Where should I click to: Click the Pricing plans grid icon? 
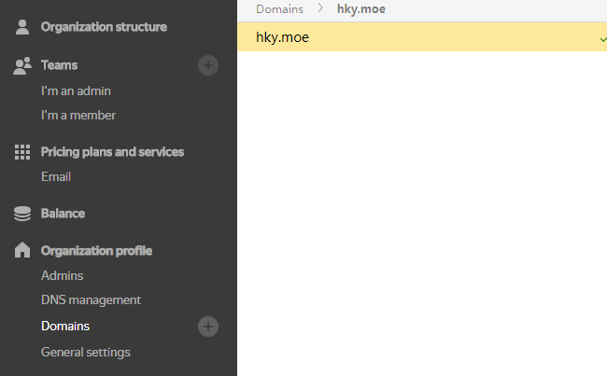coord(22,152)
